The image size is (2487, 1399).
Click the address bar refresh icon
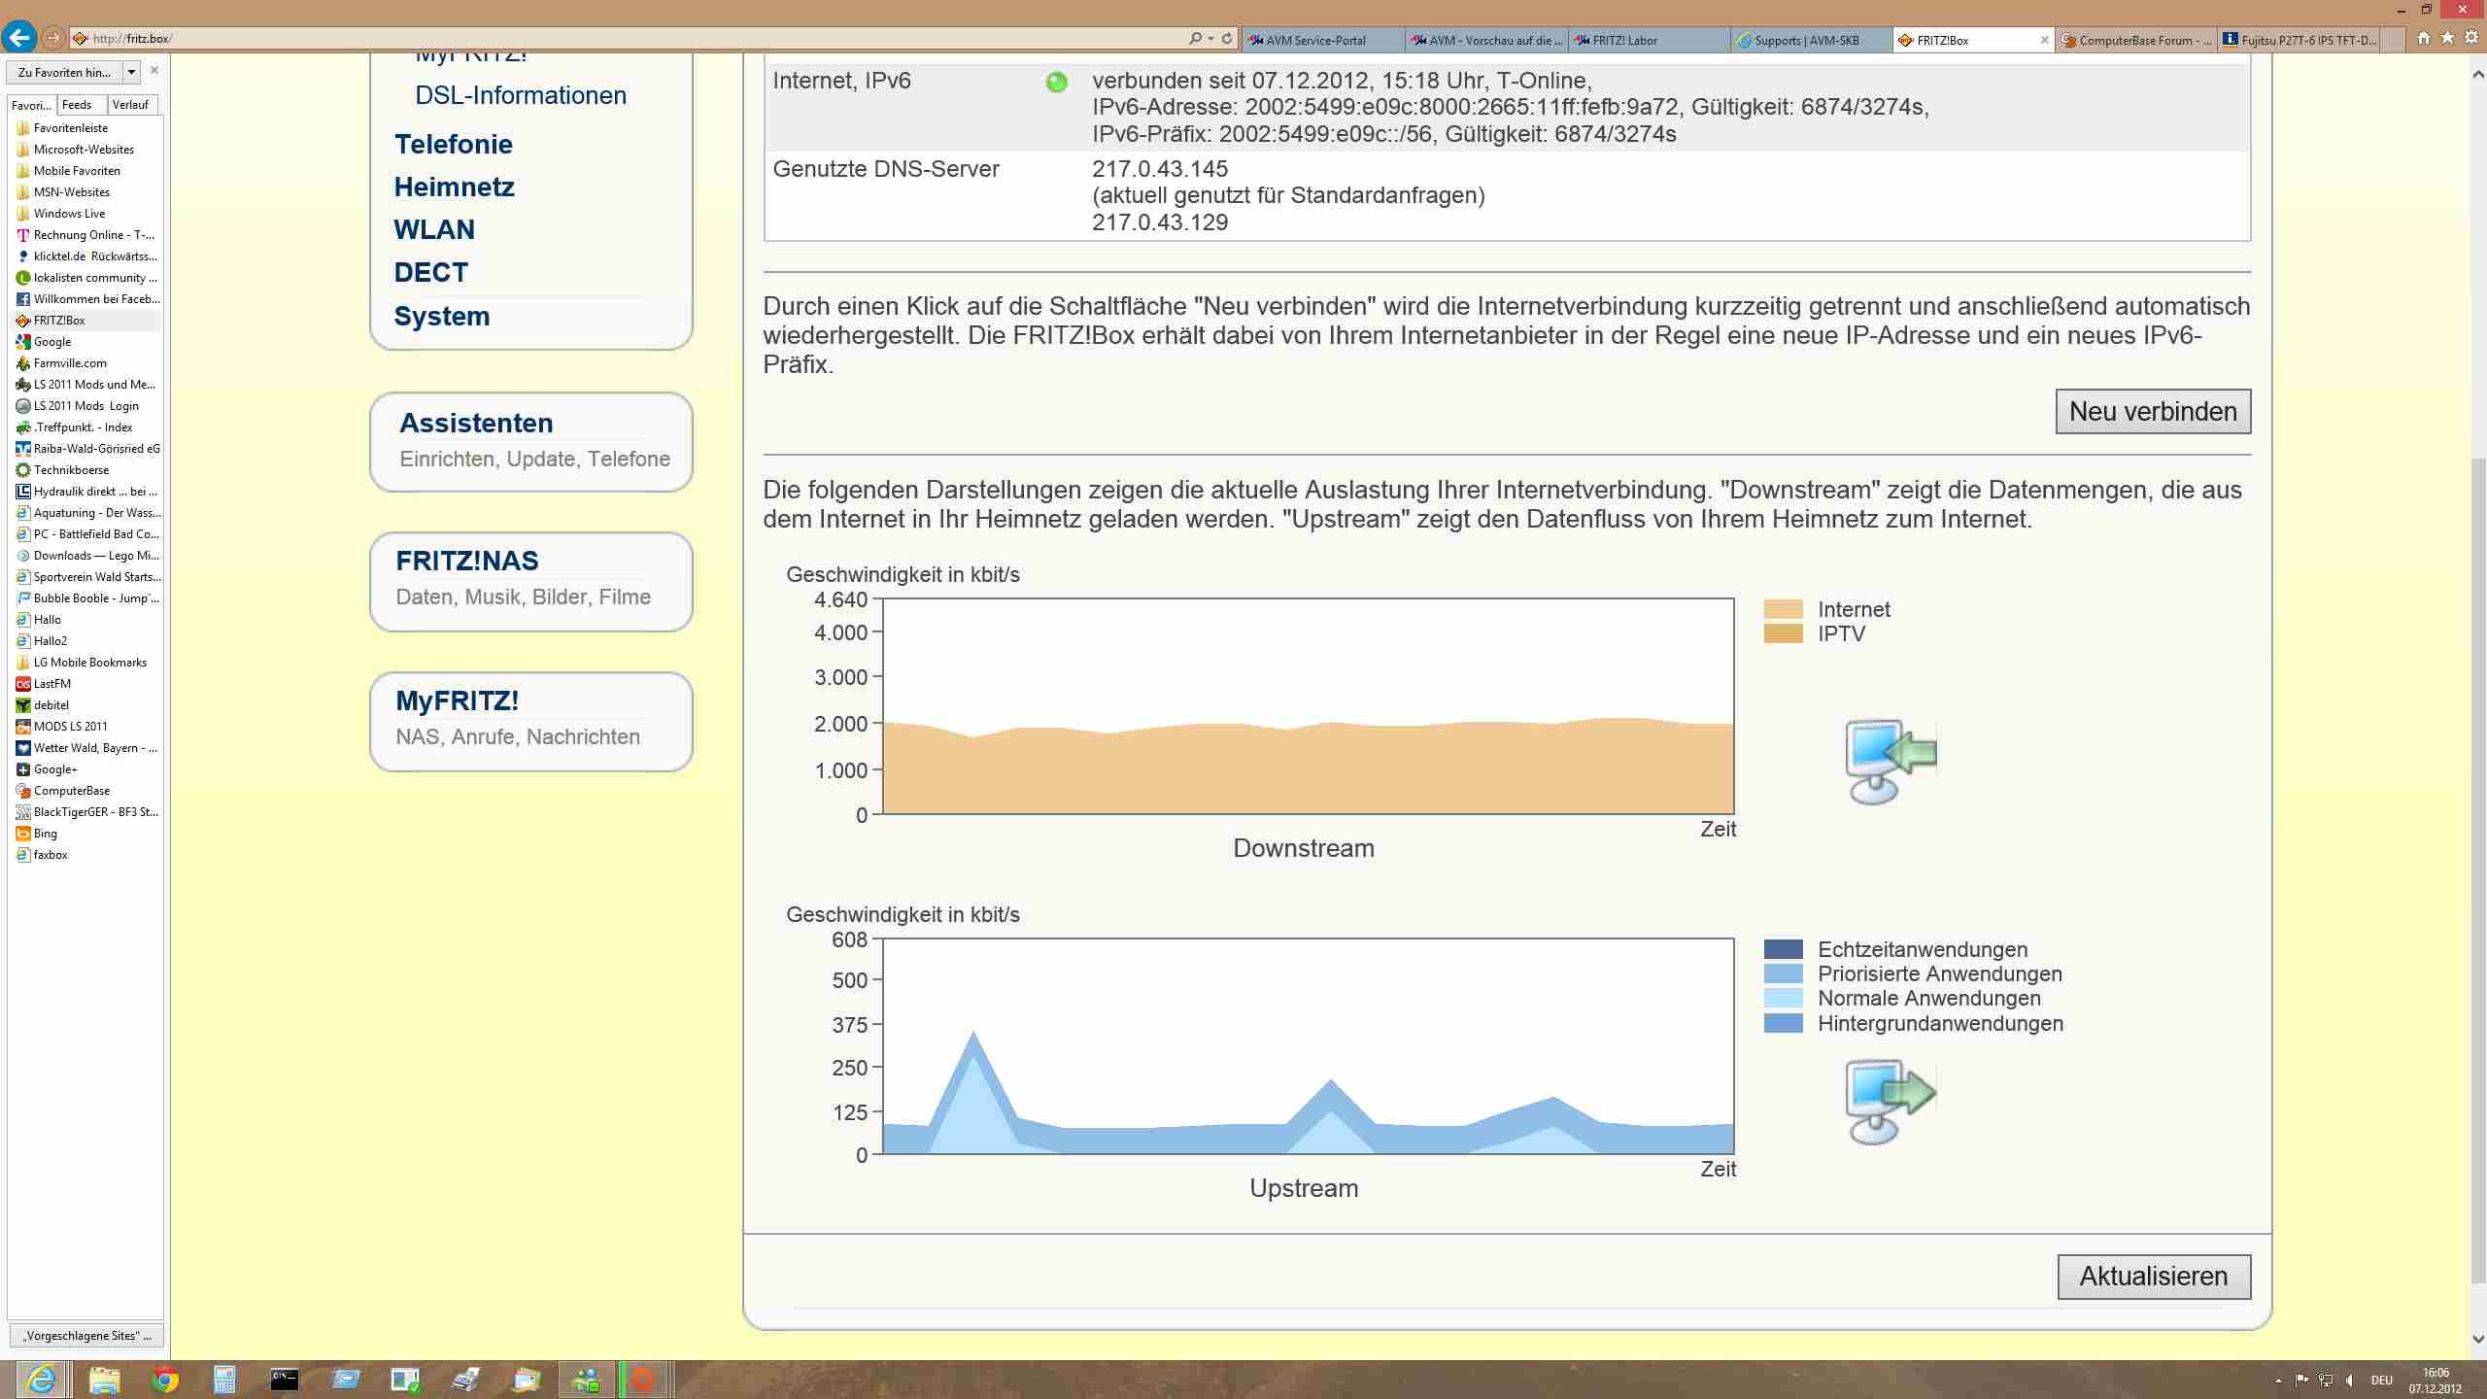(1227, 39)
